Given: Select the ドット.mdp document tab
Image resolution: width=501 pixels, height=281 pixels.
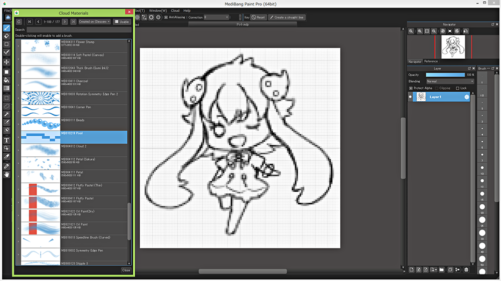Looking at the screenshot, I should pyautogui.click(x=242, y=25).
